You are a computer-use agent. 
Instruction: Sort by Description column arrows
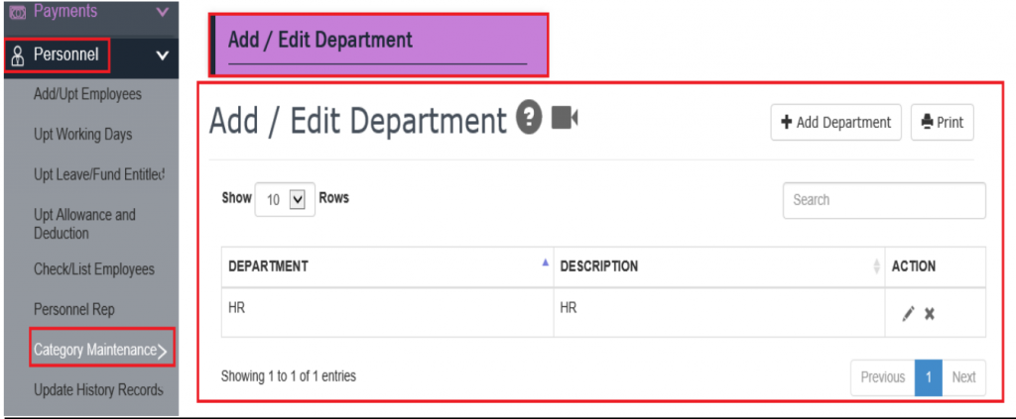[x=876, y=265]
